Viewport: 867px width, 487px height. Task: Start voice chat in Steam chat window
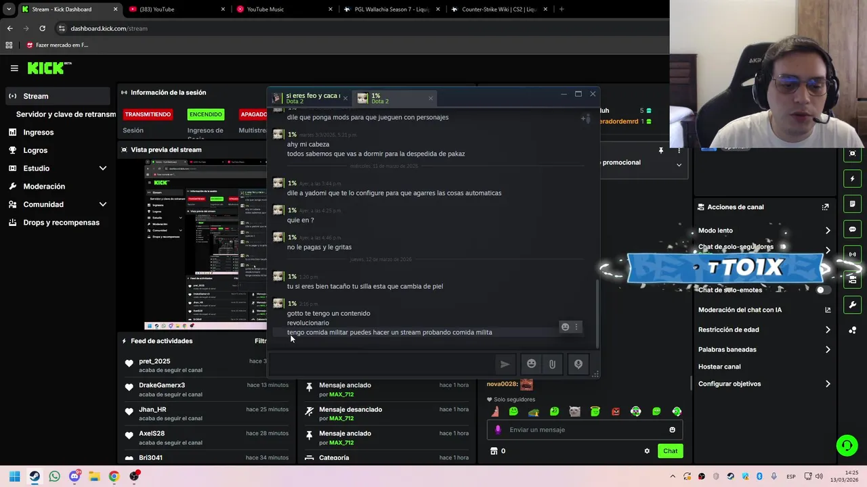tap(578, 364)
